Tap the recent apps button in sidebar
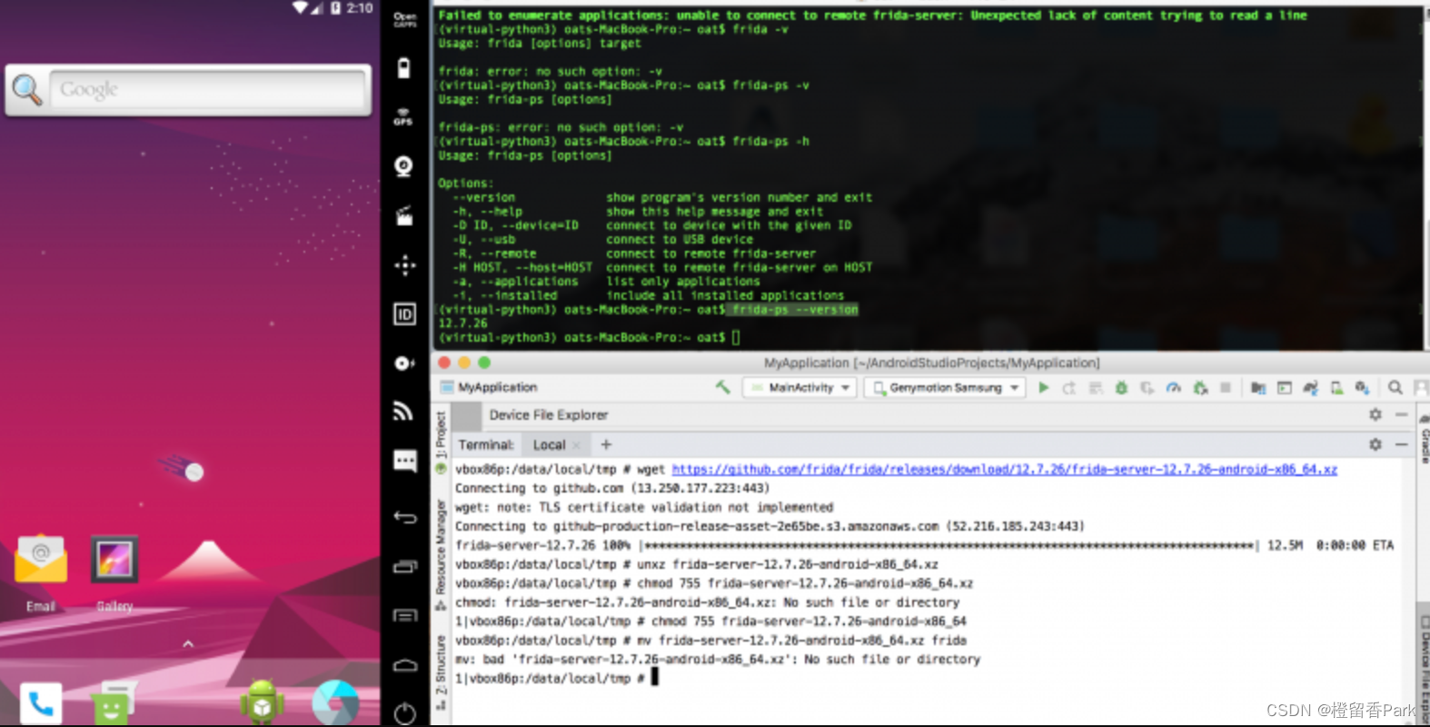1430x727 pixels. [404, 567]
